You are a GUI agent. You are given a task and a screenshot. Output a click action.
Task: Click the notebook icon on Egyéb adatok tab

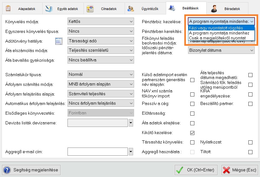[x=49, y=9]
